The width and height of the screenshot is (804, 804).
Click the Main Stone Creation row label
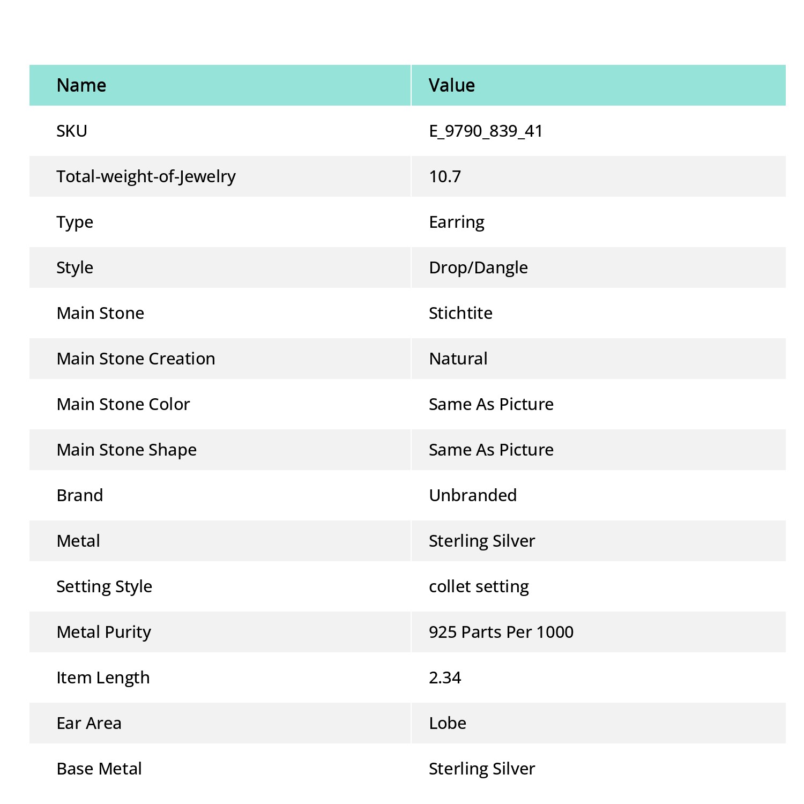point(136,359)
